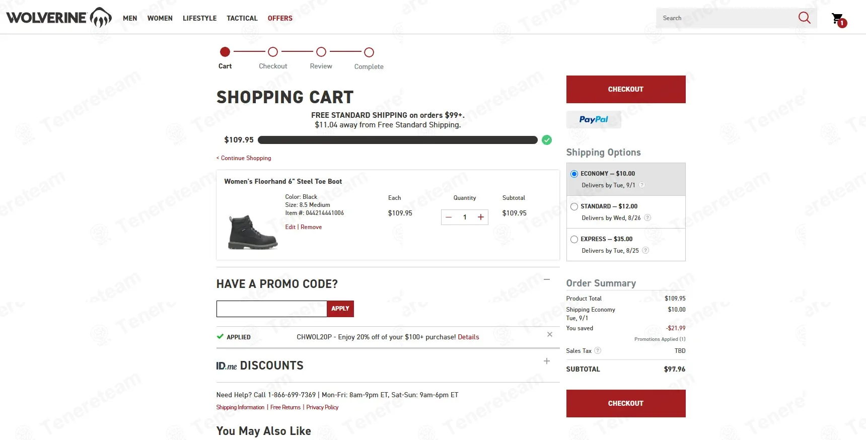Click the "You May Also Like" heading
This screenshot has height=440, width=866.
click(x=264, y=431)
